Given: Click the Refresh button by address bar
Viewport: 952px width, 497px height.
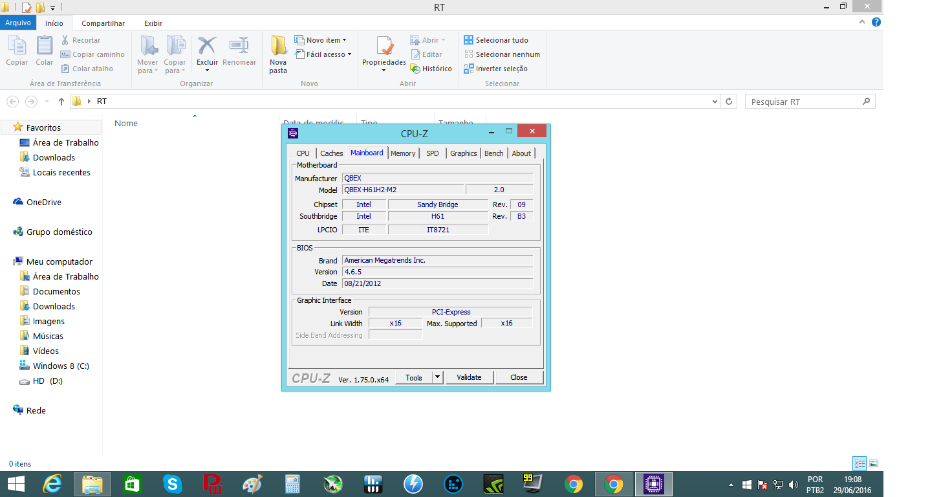Looking at the screenshot, I should pyautogui.click(x=730, y=102).
